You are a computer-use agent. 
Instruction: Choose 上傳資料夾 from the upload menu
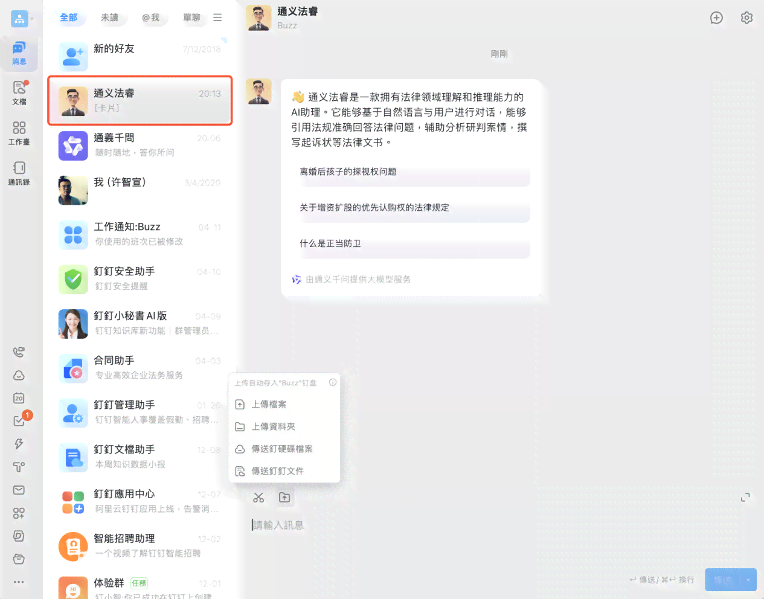coord(284,426)
